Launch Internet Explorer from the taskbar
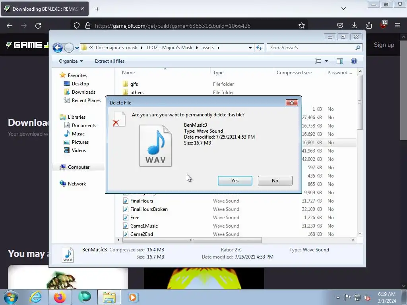This screenshot has width=407, height=305. (35, 297)
